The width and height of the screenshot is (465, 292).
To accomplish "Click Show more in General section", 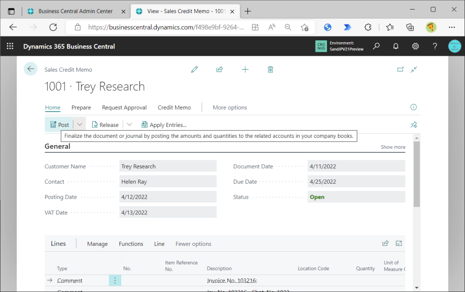I will [393, 147].
